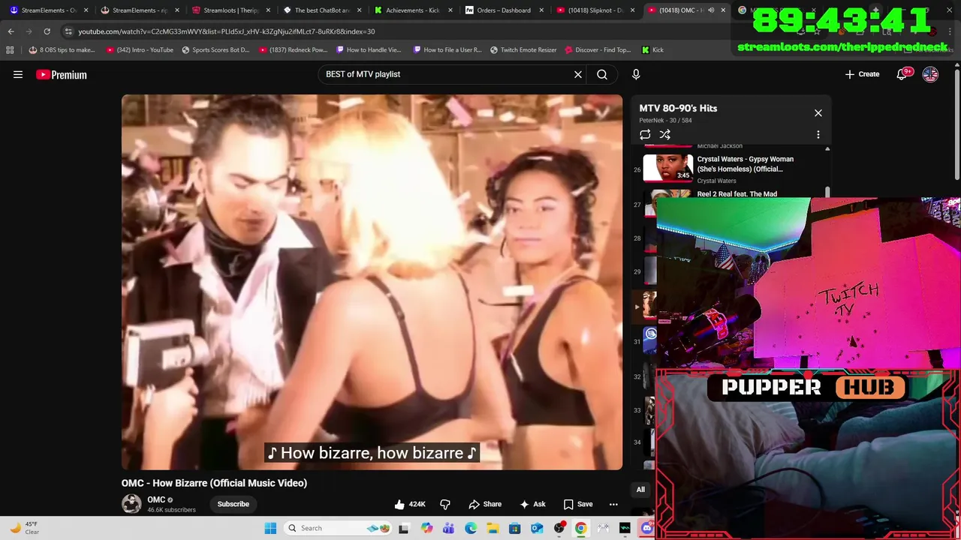Viewport: 961px width, 540px height.
Task: Share the video
Action: tap(485, 504)
